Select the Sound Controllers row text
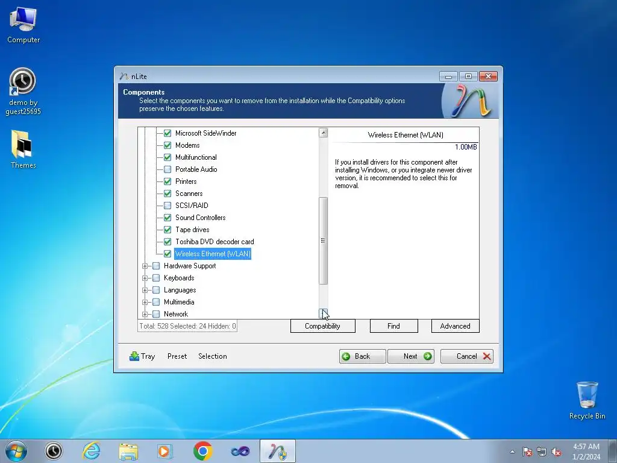Image resolution: width=617 pixels, height=463 pixels. [200, 218]
